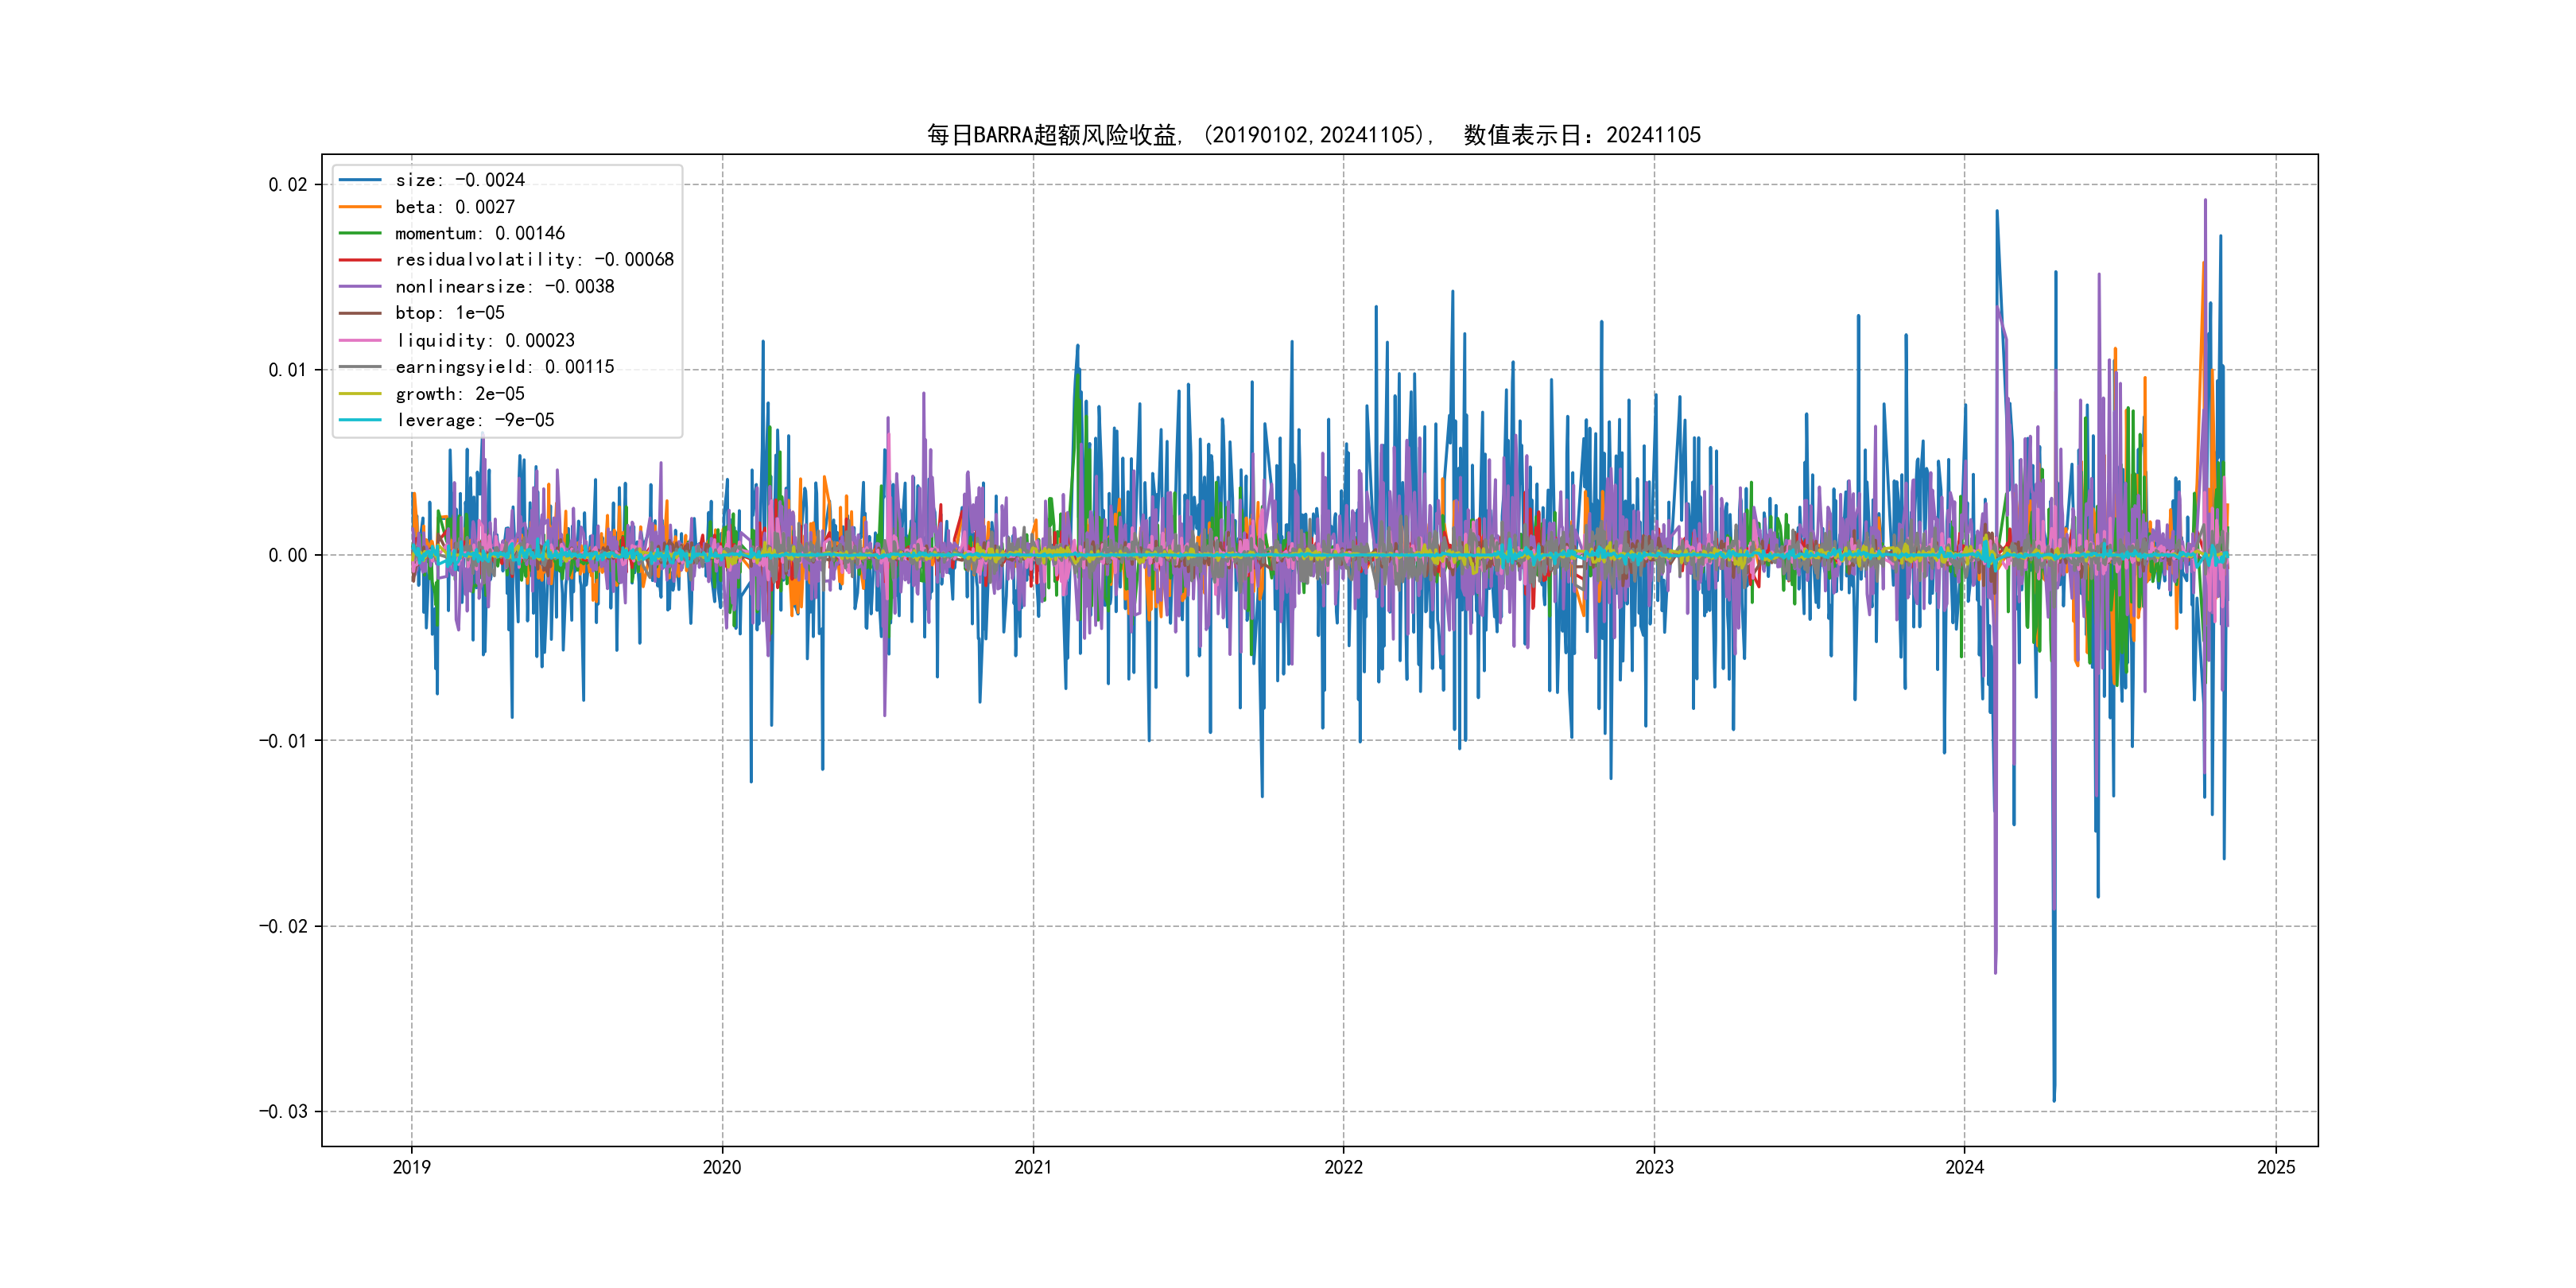Select the momentum legend text

coord(479,233)
